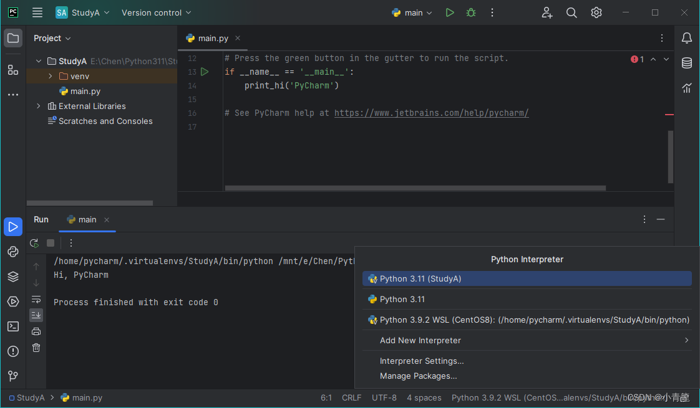Viewport: 700px width, 408px height.
Task: Close the main.py editor tab
Action: click(x=238, y=39)
